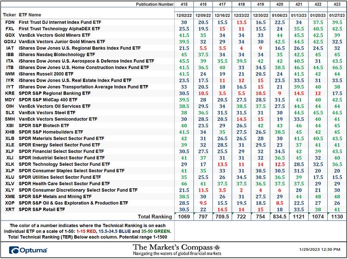
Task: Select 'SPDR S&P Metals and Mining ETF' name
Action: [x=55, y=197]
